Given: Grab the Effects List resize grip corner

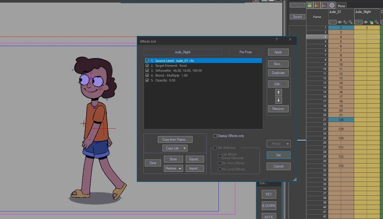Looking at the screenshot, I should 295,180.
